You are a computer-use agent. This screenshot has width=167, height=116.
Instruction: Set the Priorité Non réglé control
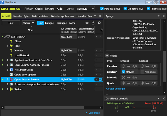[x=139, y=78]
